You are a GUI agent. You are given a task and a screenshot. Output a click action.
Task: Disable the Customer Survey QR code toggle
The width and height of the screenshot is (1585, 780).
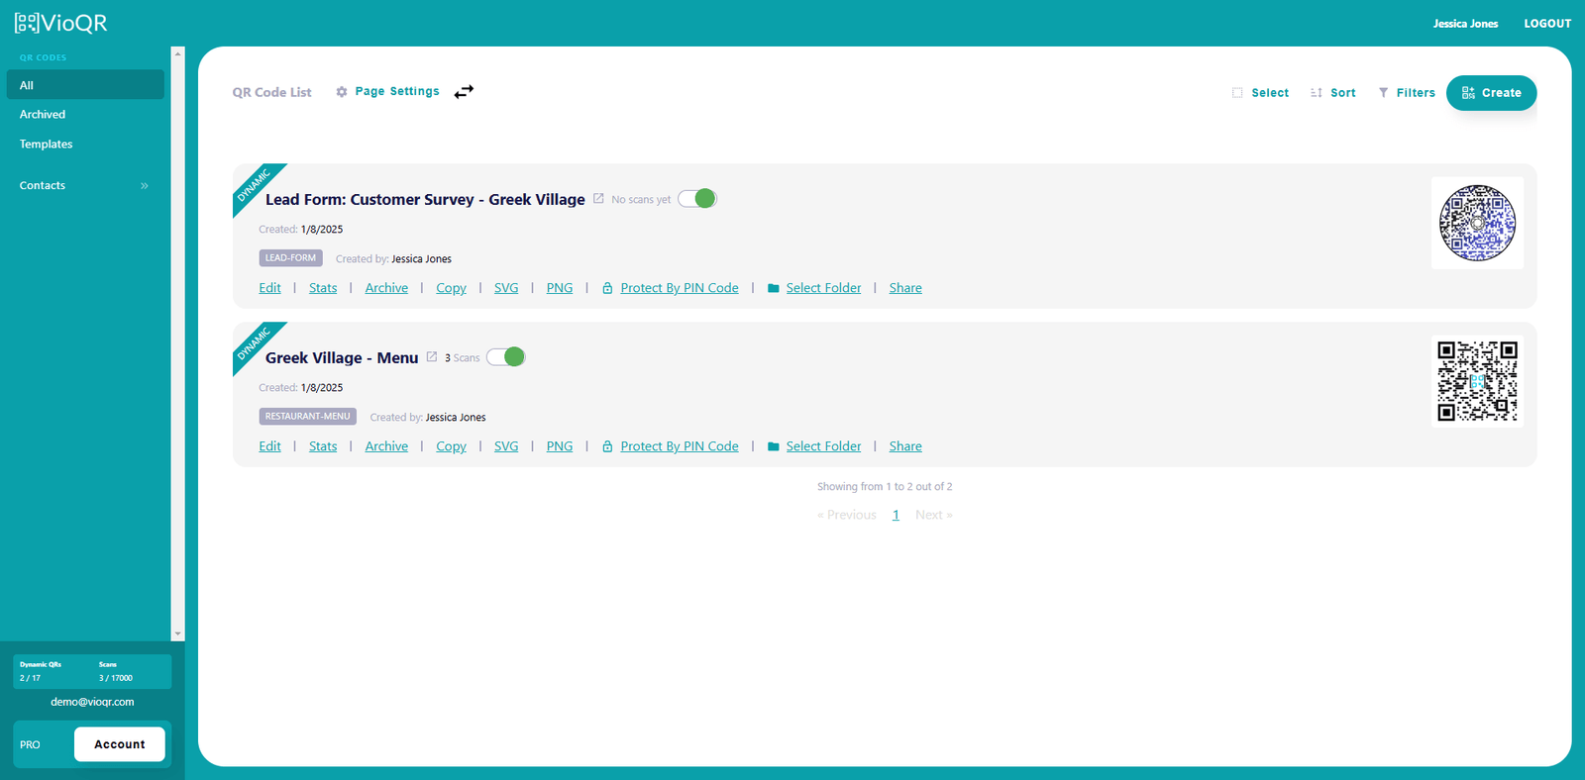coord(697,199)
